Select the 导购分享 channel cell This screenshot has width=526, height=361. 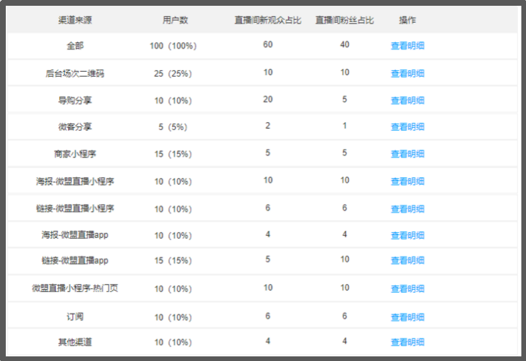(75, 101)
